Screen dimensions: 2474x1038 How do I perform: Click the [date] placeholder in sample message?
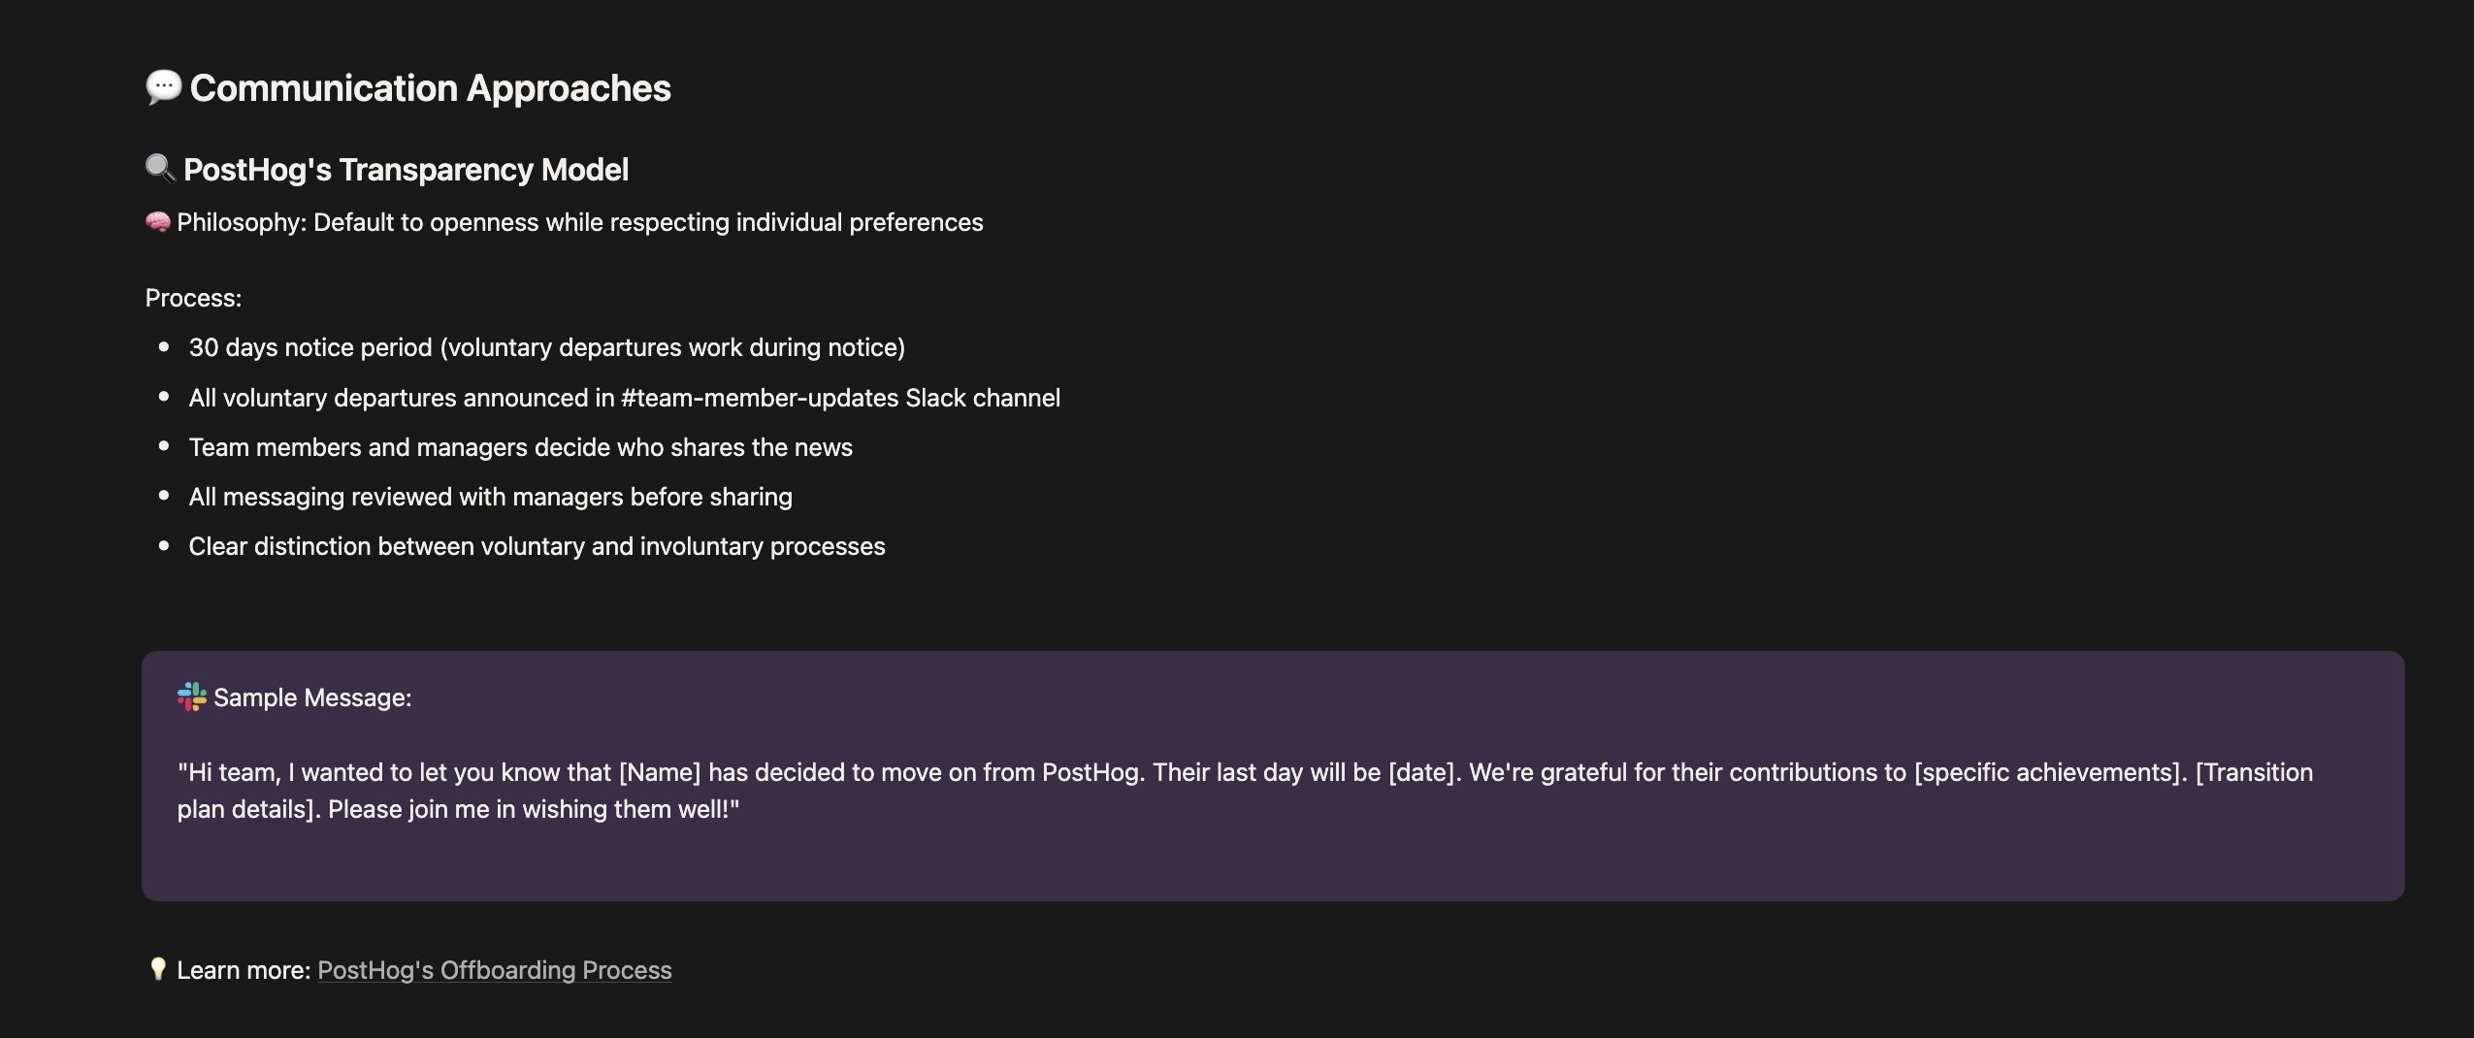point(1422,772)
